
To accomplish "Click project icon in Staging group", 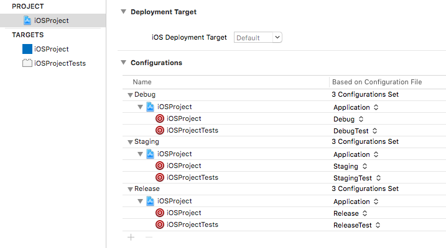I will (x=150, y=154).
